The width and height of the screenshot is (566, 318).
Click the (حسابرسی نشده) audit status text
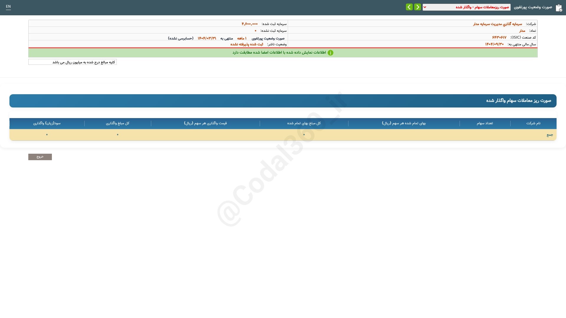click(x=181, y=38)
